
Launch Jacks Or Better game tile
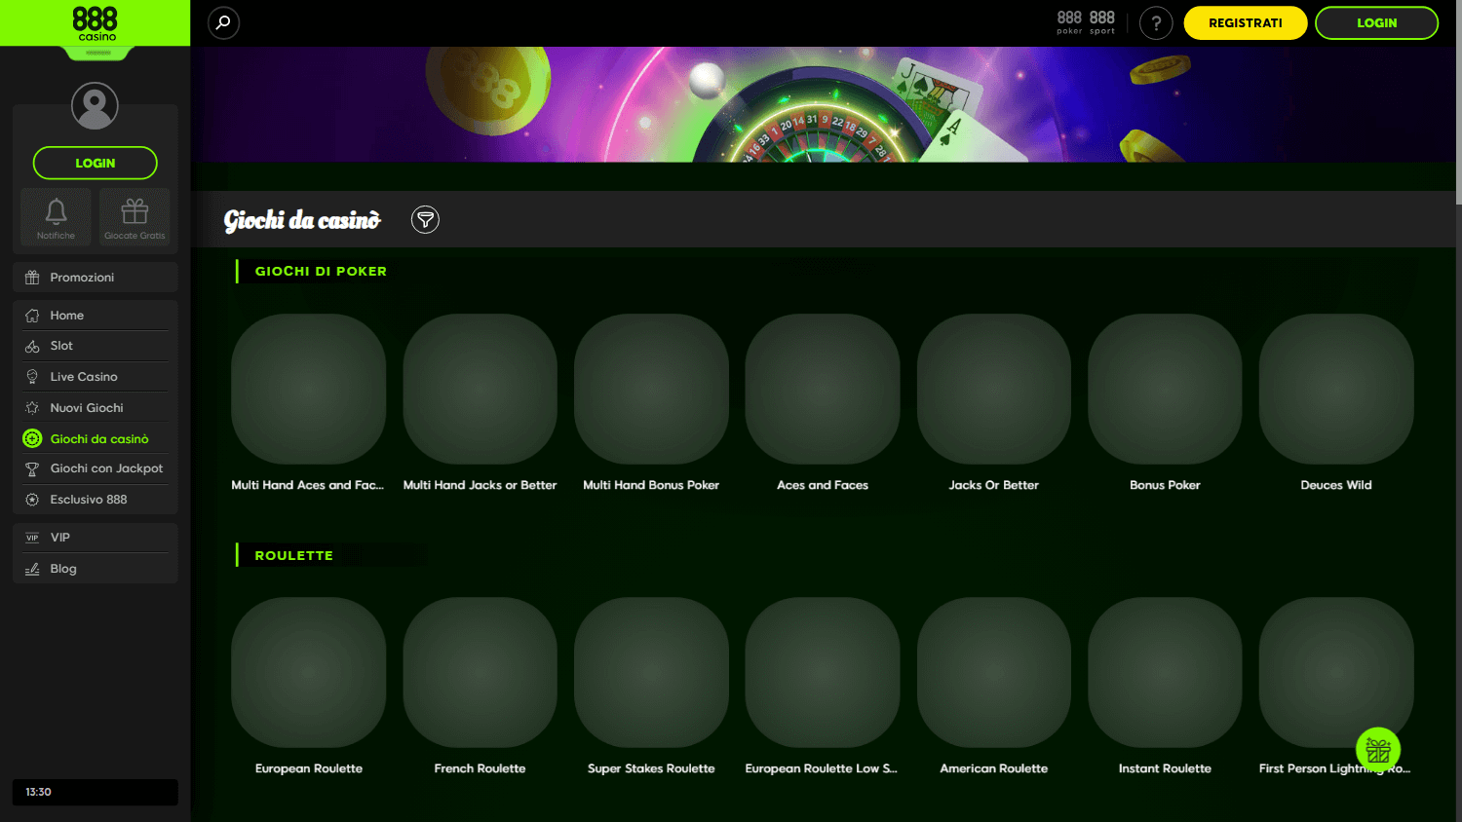tap(993, 390)
